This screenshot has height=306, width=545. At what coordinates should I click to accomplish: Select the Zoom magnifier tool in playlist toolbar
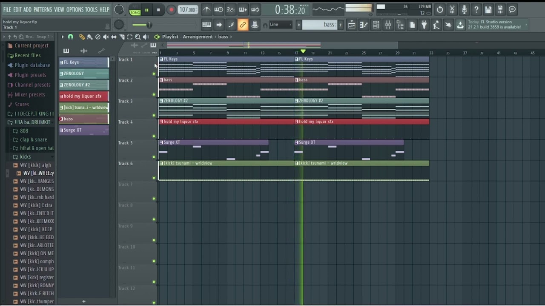tap(138, 37)
